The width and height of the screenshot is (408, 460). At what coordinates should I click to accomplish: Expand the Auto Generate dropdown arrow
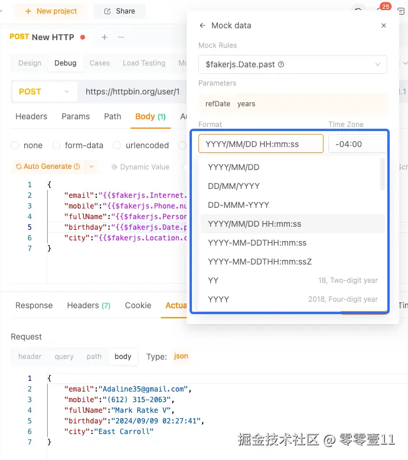(92, 167)
